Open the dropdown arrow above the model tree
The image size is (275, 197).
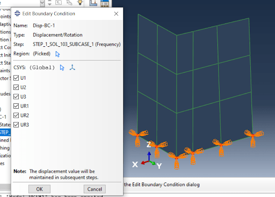(x=42, y=3)
